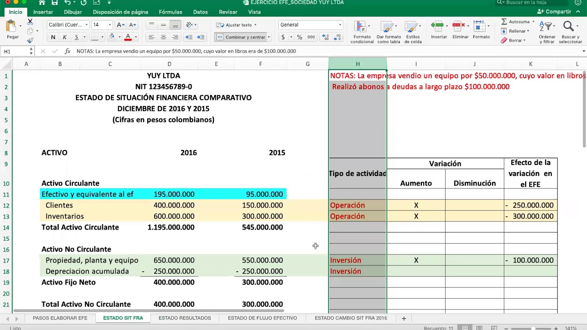Screen dimensions: 587x330
Task: Expand the Autosuma dropdown arrow
Action: (533, 22)
